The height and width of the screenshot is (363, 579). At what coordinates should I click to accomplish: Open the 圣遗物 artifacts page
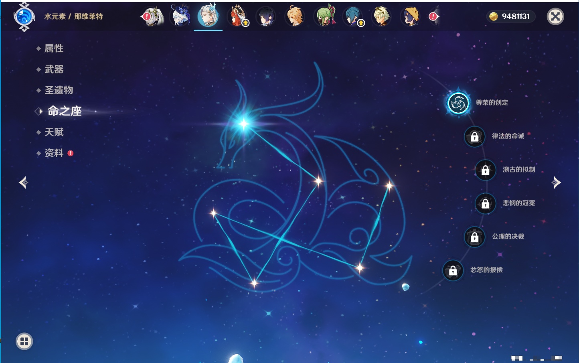click(x=59, y=90)
